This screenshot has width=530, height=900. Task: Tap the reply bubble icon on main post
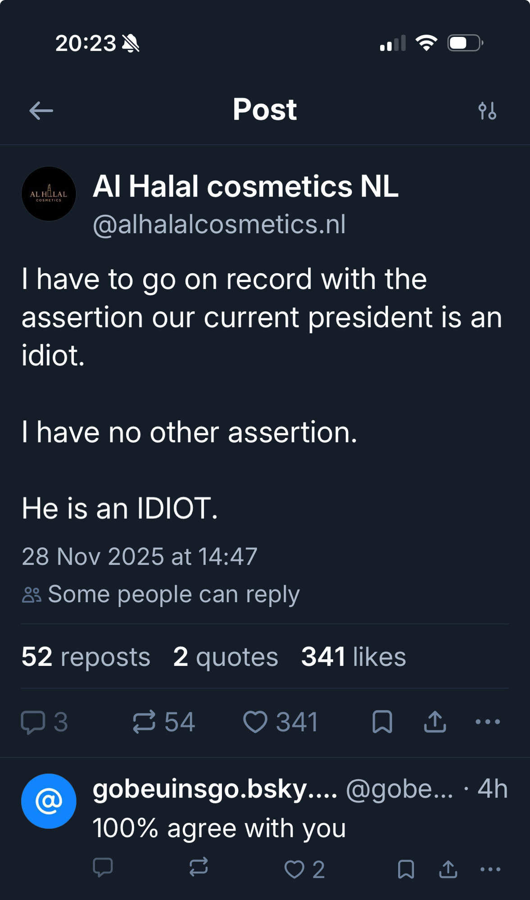click(x=33, y=722)
